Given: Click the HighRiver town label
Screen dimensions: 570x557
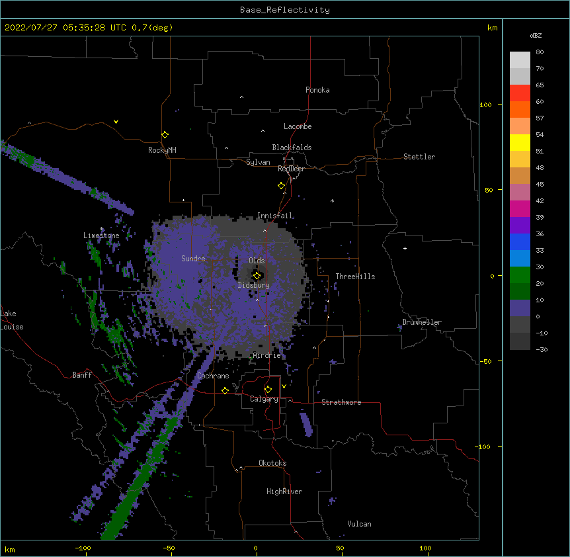Looking at the screenshot, I should [284, 492].
